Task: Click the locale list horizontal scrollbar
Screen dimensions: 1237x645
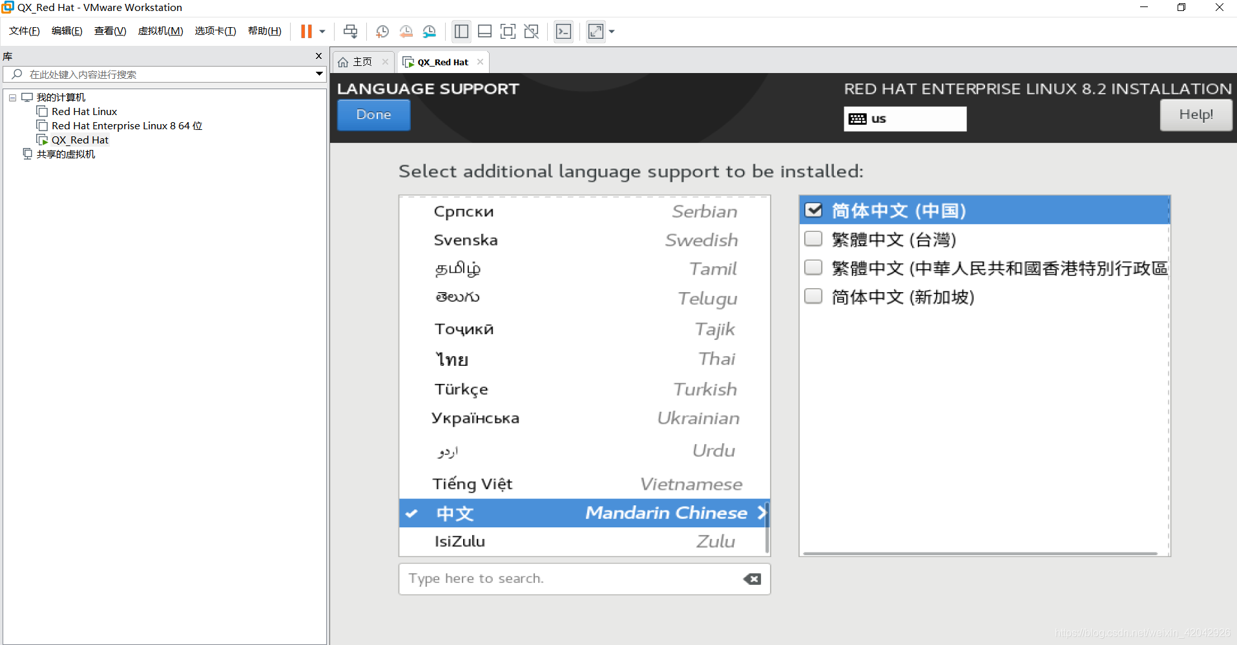Action: pyautogui.click(x=980, y=553)
